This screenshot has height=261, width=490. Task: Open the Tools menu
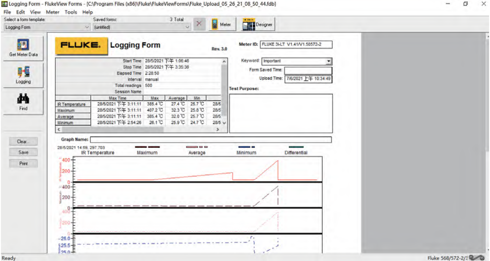point(71,12)
